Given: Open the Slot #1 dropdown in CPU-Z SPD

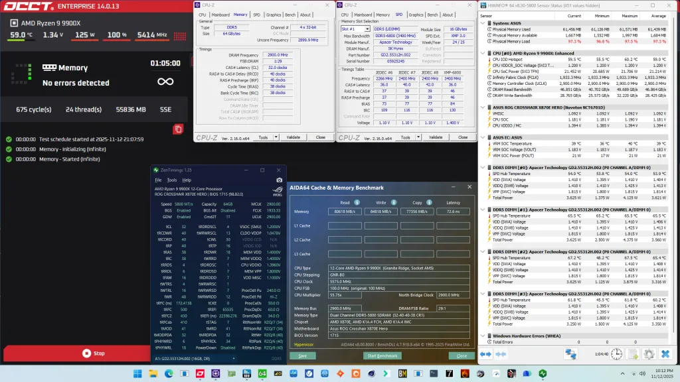Looking at the screenshot, I should [x=367, y=29].
